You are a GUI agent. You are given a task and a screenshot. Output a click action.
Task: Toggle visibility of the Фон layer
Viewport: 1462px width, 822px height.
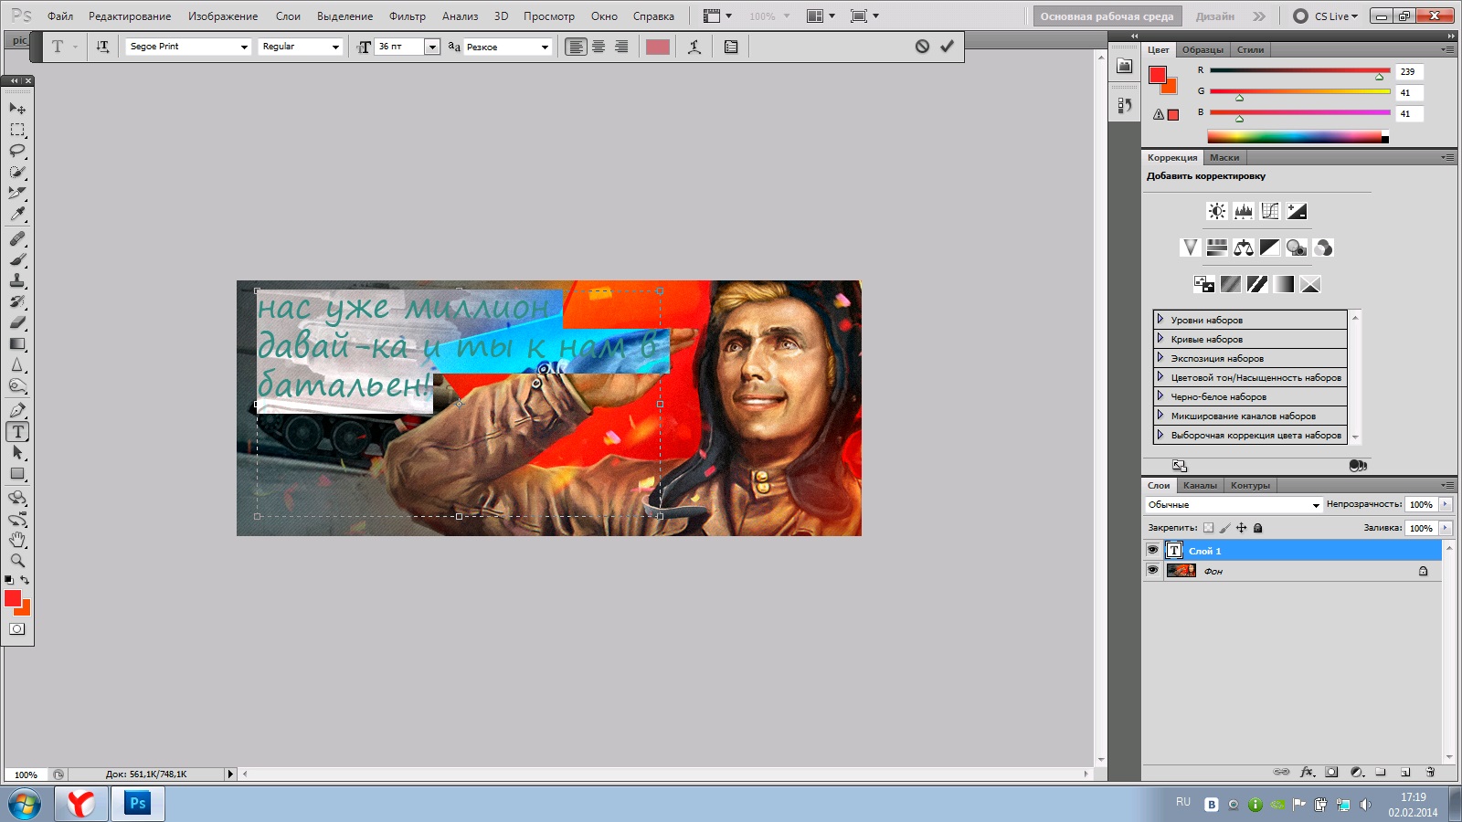pos(1152,570)
